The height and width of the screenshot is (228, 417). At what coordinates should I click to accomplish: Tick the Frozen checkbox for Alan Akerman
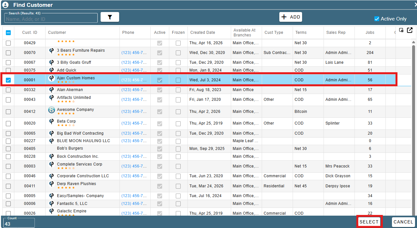tap(178, 90)
